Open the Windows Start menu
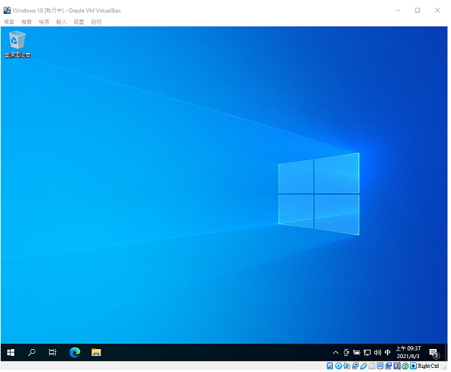451x372 pixels. (10, 352)
